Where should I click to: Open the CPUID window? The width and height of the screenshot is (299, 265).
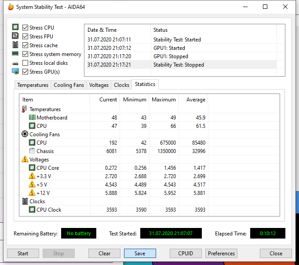pos(186,254)
